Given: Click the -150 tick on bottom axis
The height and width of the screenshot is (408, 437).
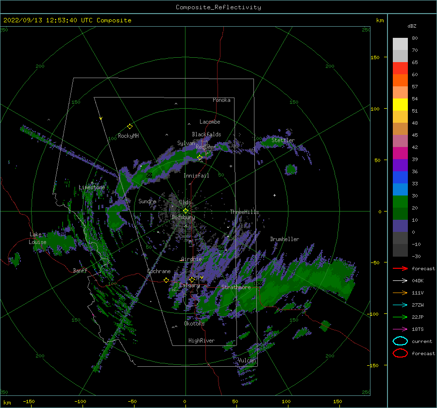Looking at the screenshot, I should coord(29,401).
